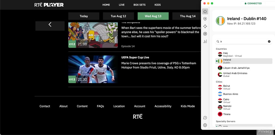The image size is (275, 135).
Task: Click the Beirut flag icon
Action: (x=220, y=87)
